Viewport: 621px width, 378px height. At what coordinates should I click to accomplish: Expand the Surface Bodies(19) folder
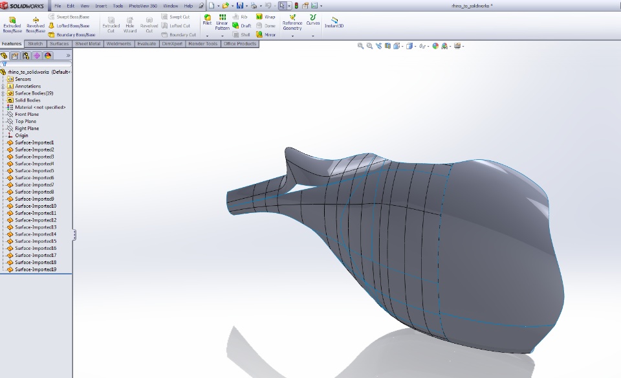point(3,93)
